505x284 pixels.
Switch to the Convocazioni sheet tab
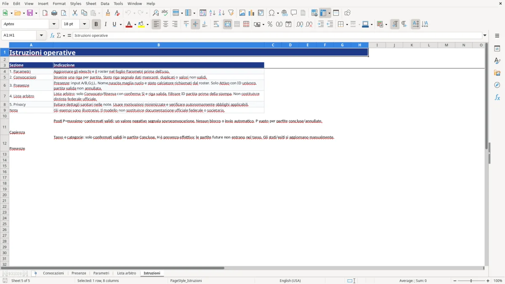pyautogui.click(x=53, y=273)
